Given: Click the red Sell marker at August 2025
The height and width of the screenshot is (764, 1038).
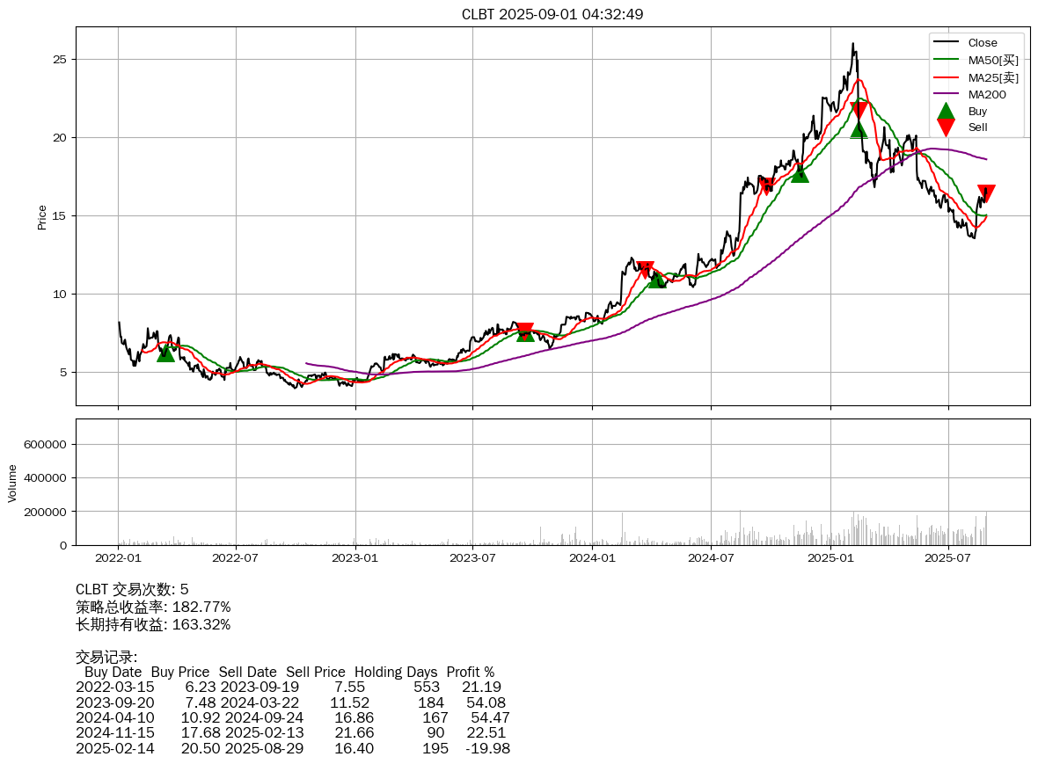Looking at the screenshot, I should coord(986,193).
